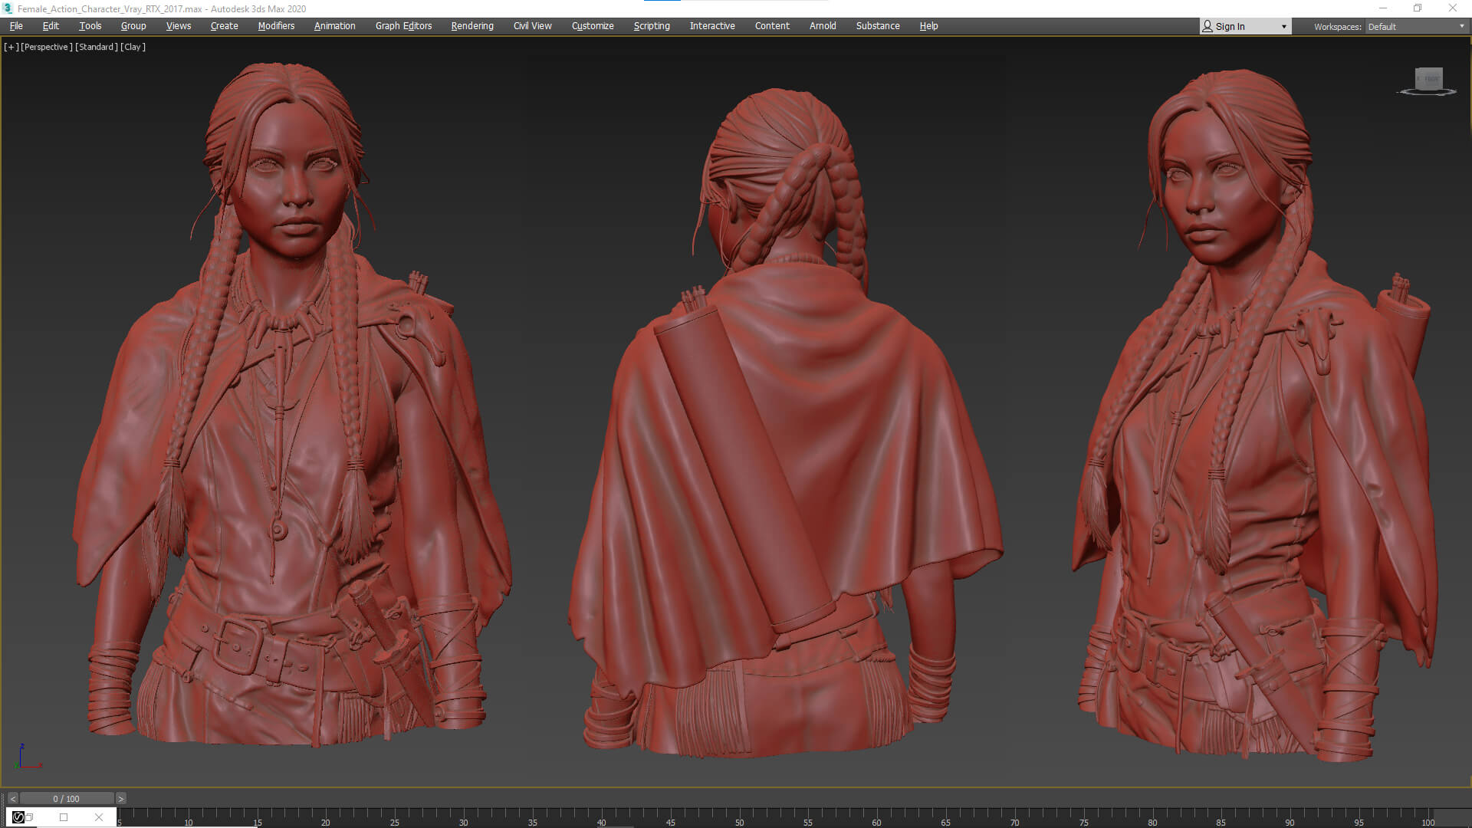Open the Scripting menu
The width and height of the screenshot is (1472, 828).
[652, 26]
